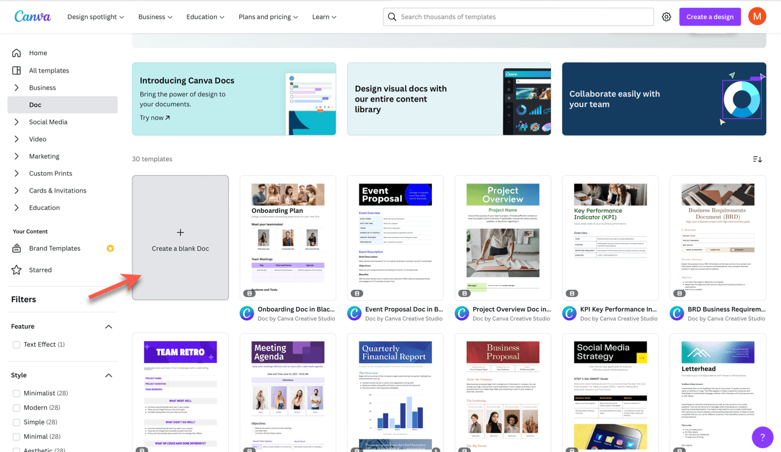The image size is (781, 452).
Task: Select the Doc sidebar item
Action: click(62, 105)
